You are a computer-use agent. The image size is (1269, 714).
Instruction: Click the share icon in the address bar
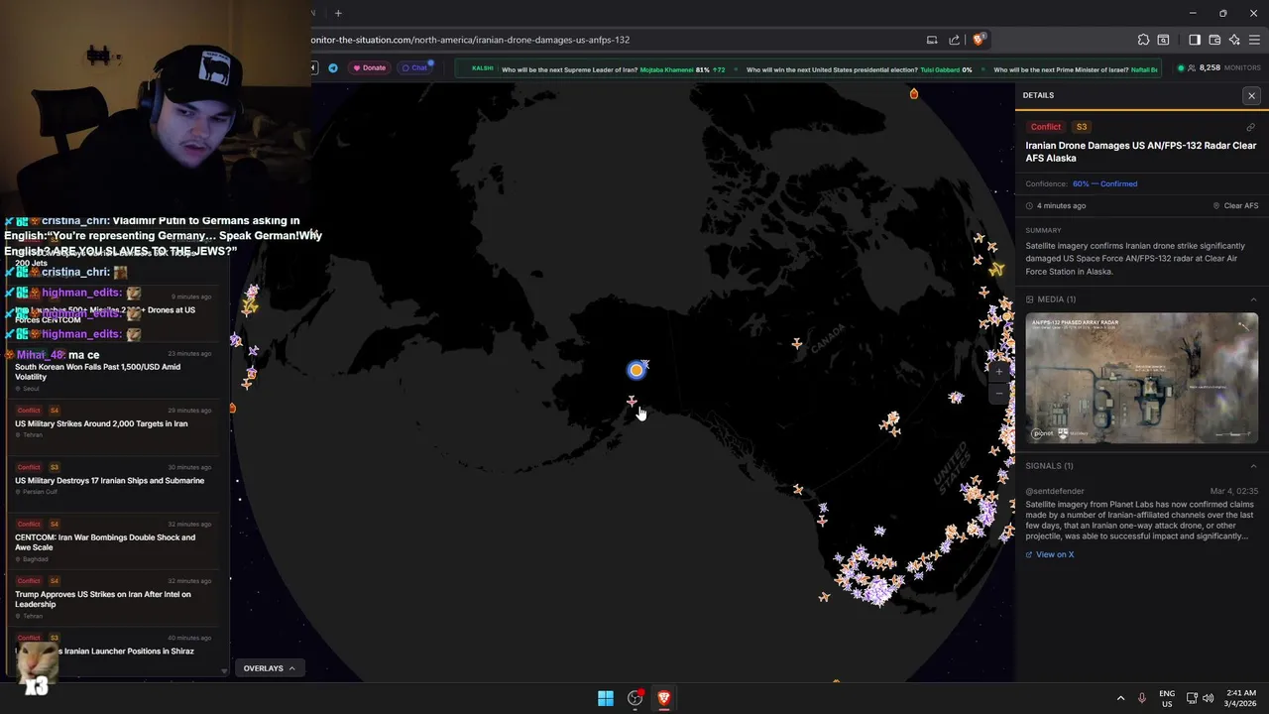click(x=954, y=40)
